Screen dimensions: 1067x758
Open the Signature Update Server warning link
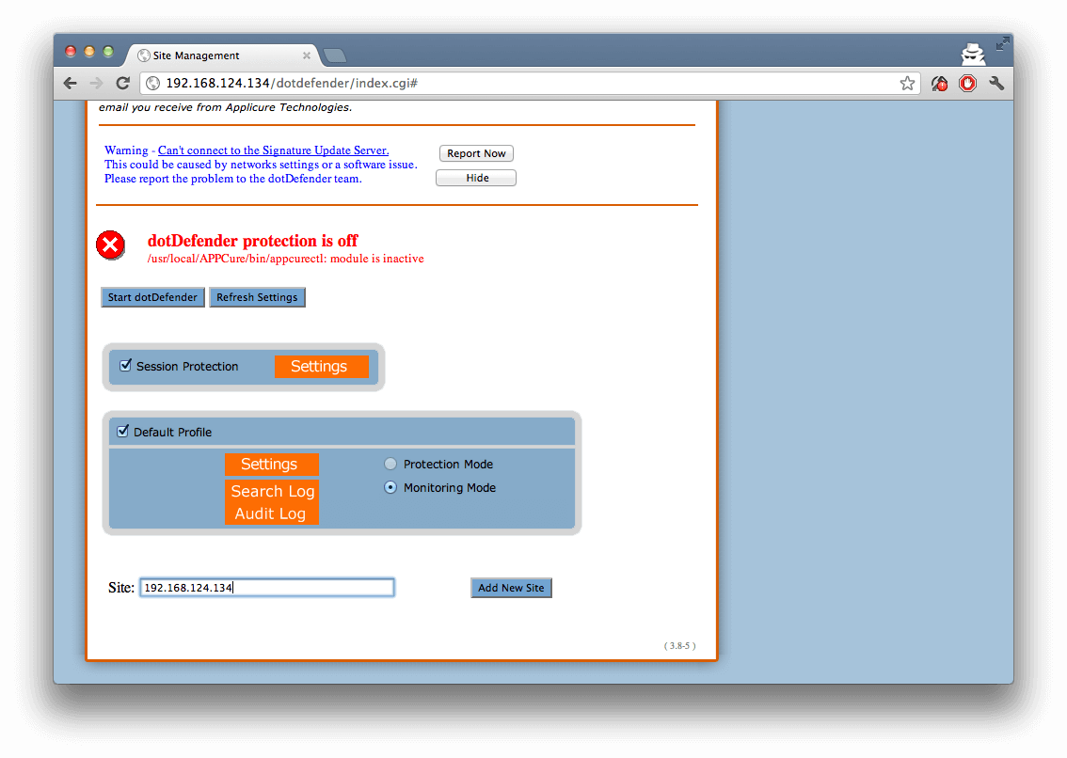(x=273, y=150)
